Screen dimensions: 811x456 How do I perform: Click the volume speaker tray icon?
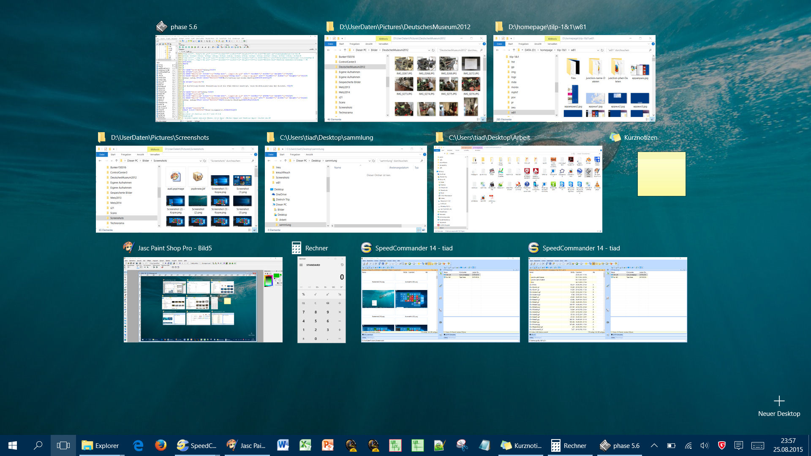704,445
